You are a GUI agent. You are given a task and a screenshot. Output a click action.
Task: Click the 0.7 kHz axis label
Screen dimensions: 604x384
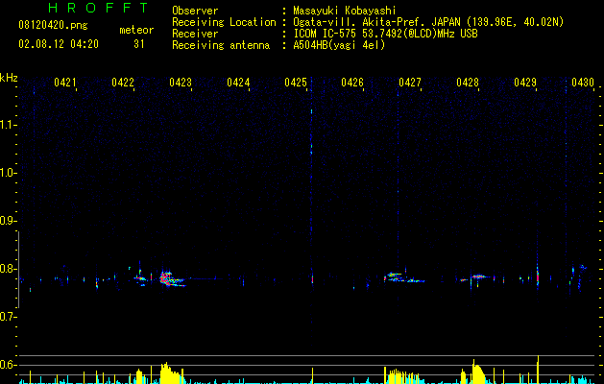[7, 317]
